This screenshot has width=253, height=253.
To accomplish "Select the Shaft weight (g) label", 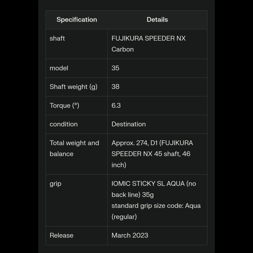I will pos(73,87).
